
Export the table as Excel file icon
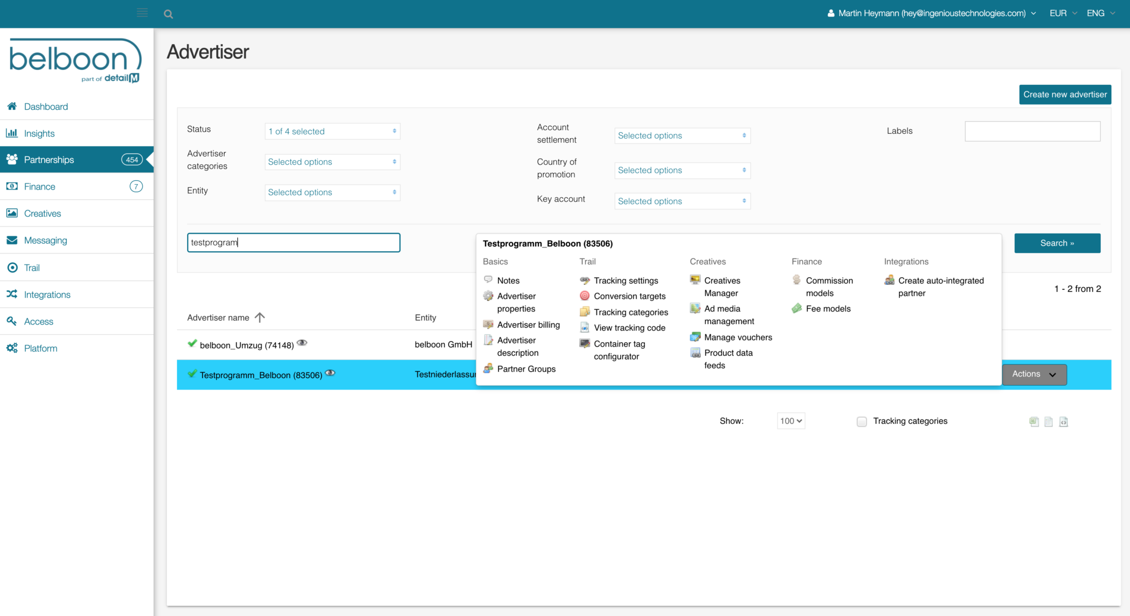point(1034,422)
